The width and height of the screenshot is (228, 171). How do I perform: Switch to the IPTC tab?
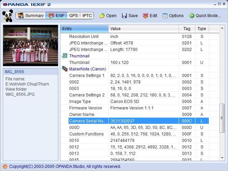(x=87, y=15)
